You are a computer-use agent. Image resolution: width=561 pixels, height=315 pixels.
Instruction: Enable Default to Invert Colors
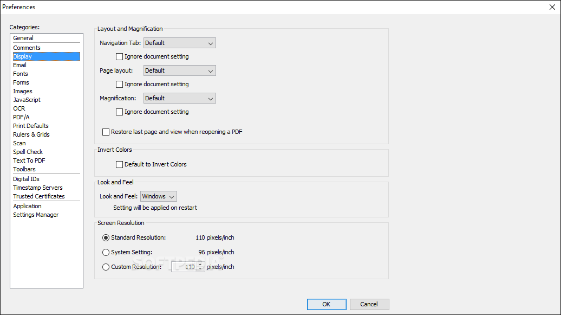point(120,164)
